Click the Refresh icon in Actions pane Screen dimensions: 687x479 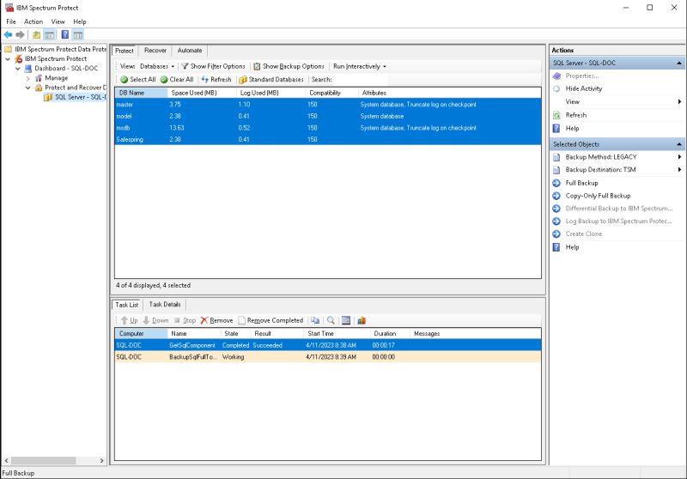click(556, 115)
